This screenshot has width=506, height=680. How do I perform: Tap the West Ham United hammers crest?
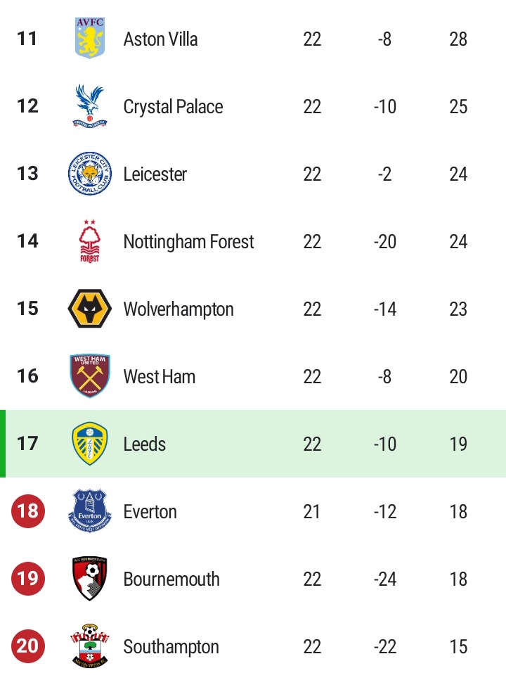pyautogui.click(x=89, y=376)
